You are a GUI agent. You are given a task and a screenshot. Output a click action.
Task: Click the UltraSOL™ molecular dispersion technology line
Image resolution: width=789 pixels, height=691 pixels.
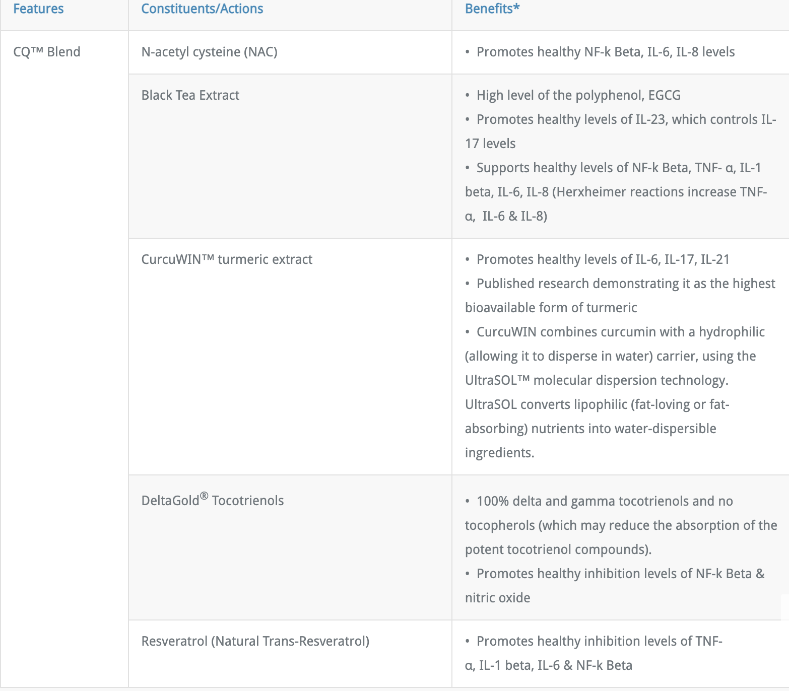tap(597, 380)
